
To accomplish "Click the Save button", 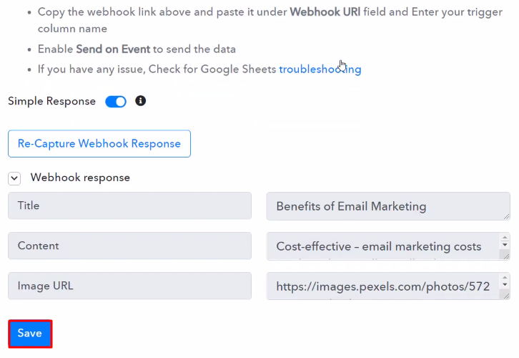I will [30, 334].
